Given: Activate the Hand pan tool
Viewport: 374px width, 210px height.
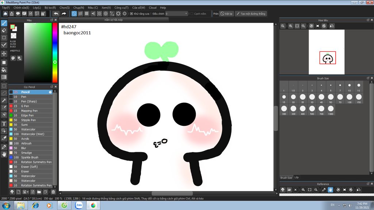Looking at the screenshot, I should pyautogui.click(x=4, y=154).
